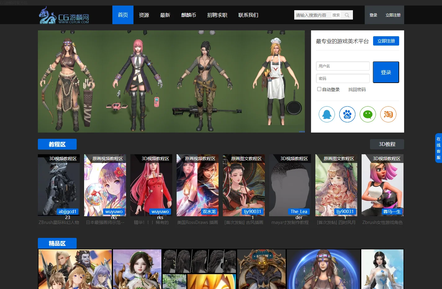This screenshot has height=289, width=442.
Task: Go to the 最新 nav item
Action: point(165,15)
